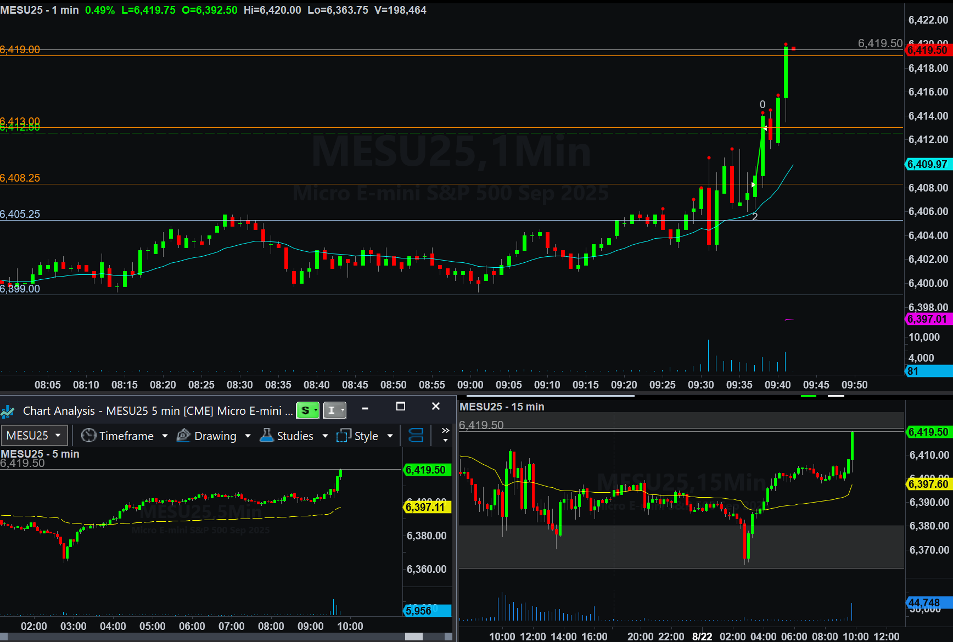Viewport: 953px width, 642px height.
Task: Toggle the green S symbol-link button
Action: 307,410
